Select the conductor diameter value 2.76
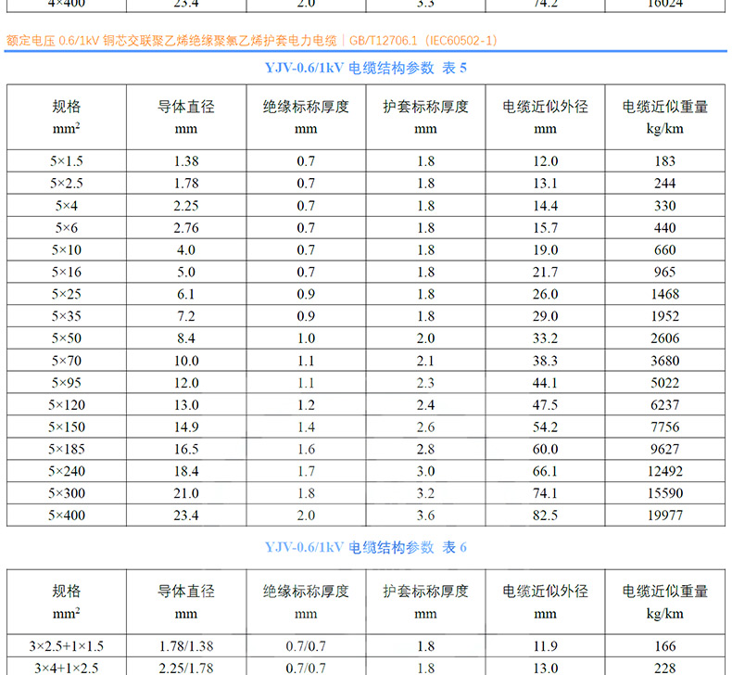 (186, 227)
